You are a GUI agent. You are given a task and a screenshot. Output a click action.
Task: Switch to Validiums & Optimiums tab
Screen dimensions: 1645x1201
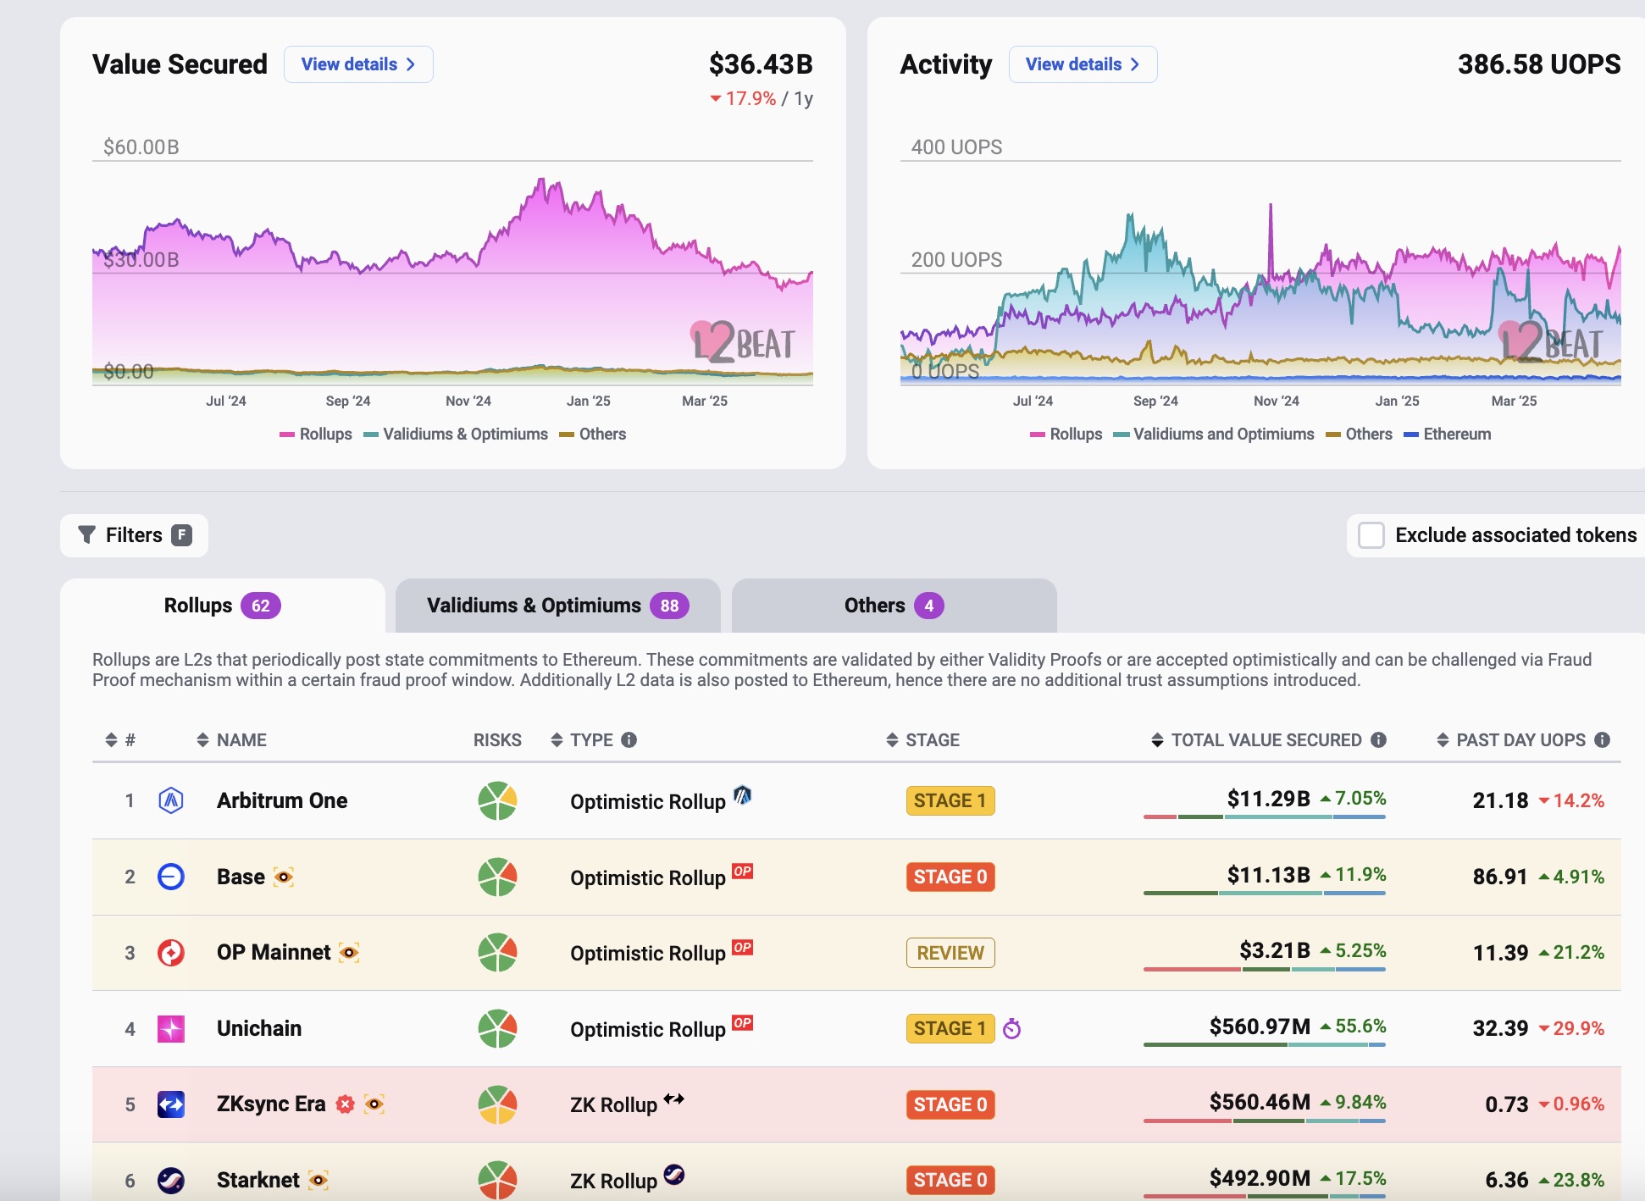pos(557,606)
